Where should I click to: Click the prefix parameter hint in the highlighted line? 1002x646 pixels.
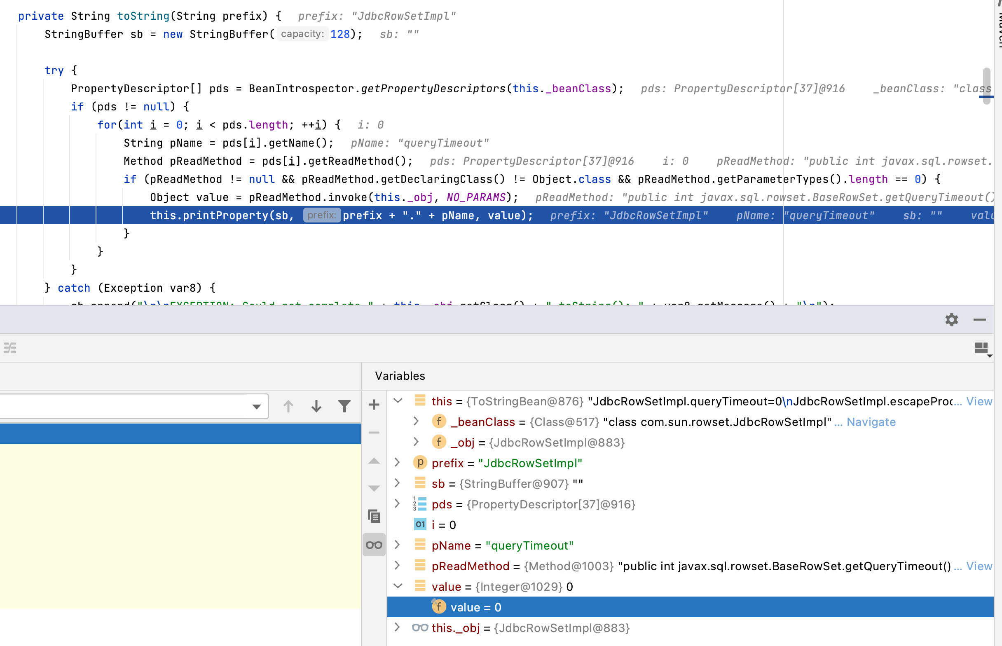click(321, 215)
